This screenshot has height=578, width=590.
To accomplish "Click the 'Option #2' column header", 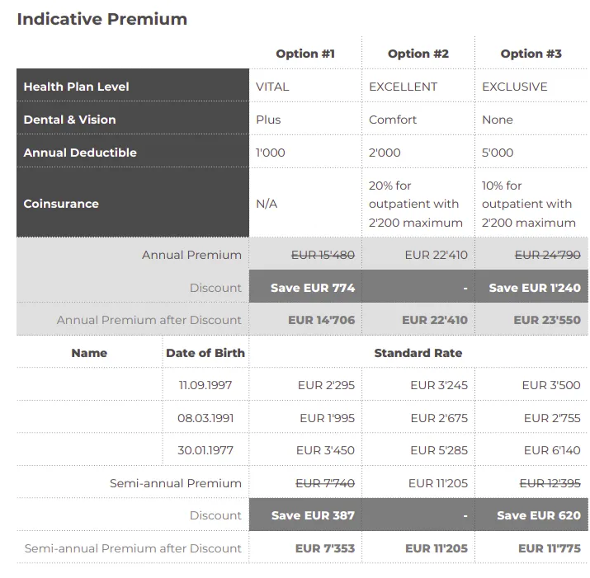I will 418,54.
